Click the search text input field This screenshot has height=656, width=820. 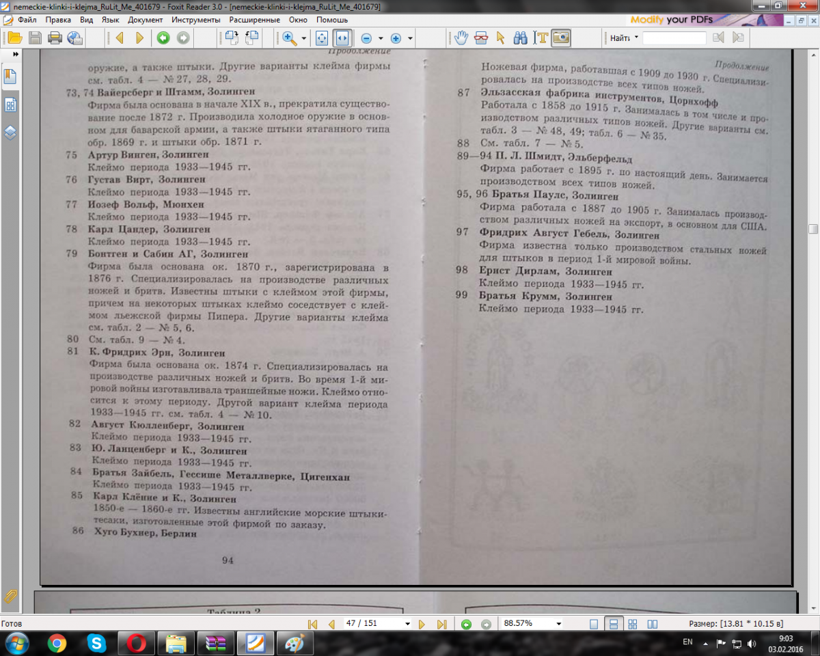click(x=674, y=38)
